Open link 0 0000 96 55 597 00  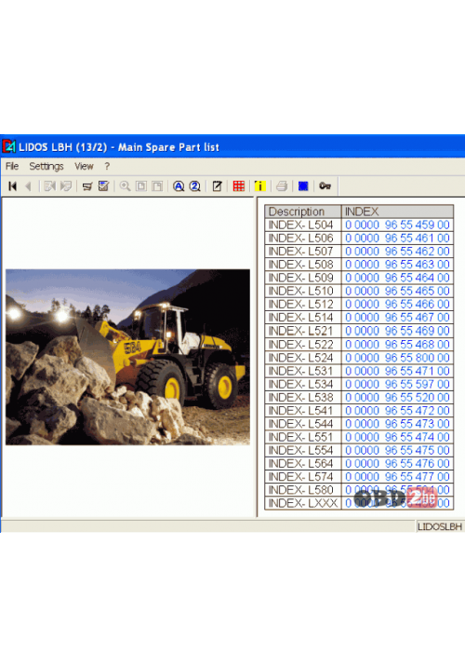397,384
